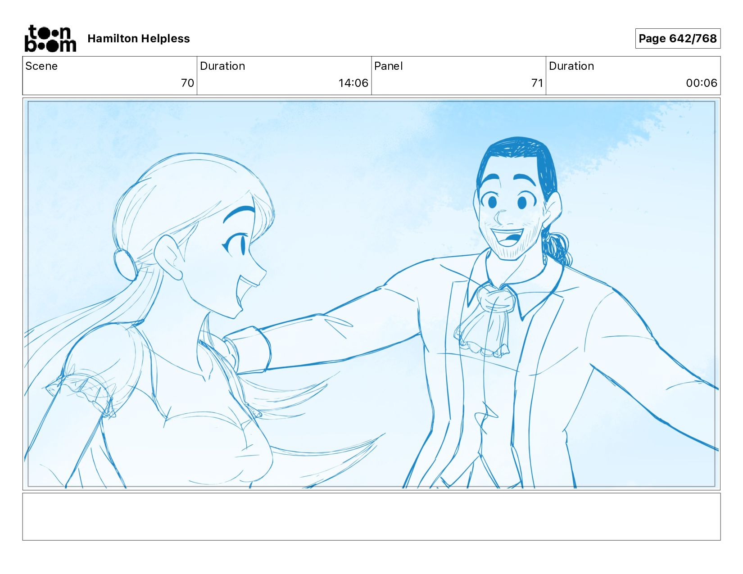
Task: Click the empty notes box below panel
Action: pyautogui.click(x=371, y=516)
